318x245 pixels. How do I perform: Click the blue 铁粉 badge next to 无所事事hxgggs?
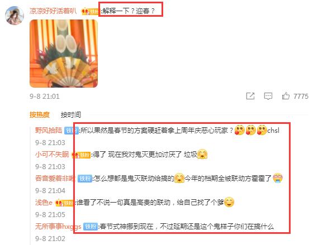(91, 227)
